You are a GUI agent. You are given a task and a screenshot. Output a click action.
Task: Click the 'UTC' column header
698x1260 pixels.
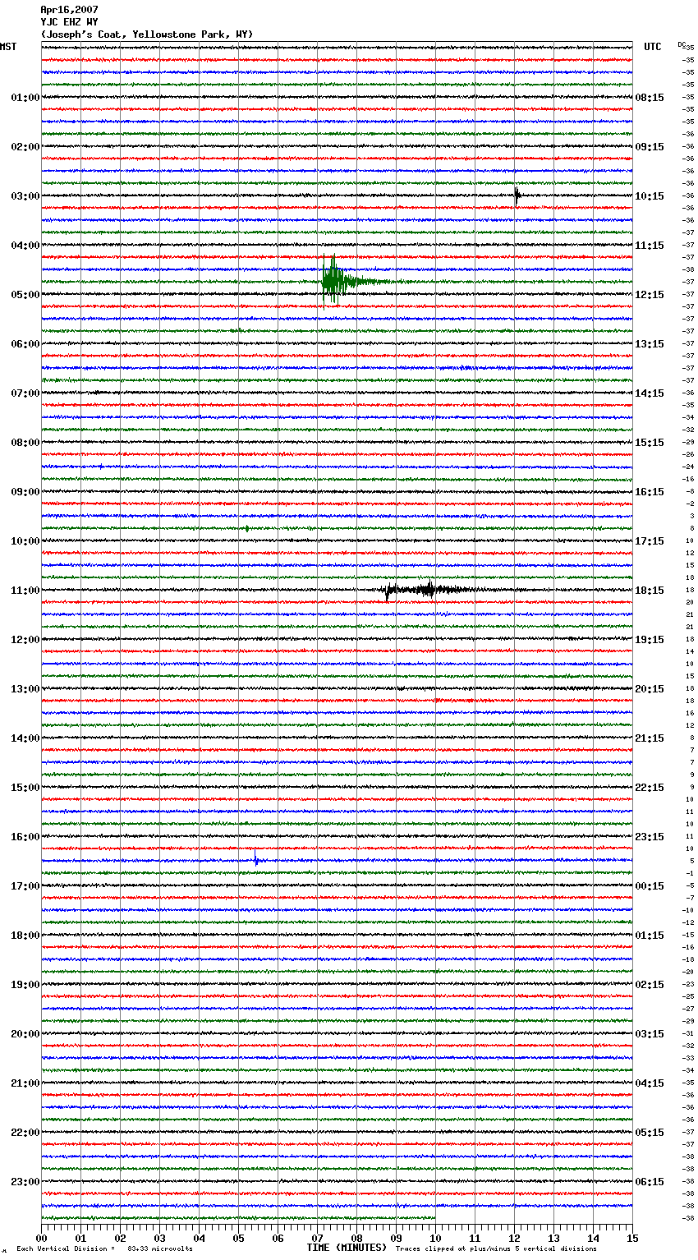point(653,47)
